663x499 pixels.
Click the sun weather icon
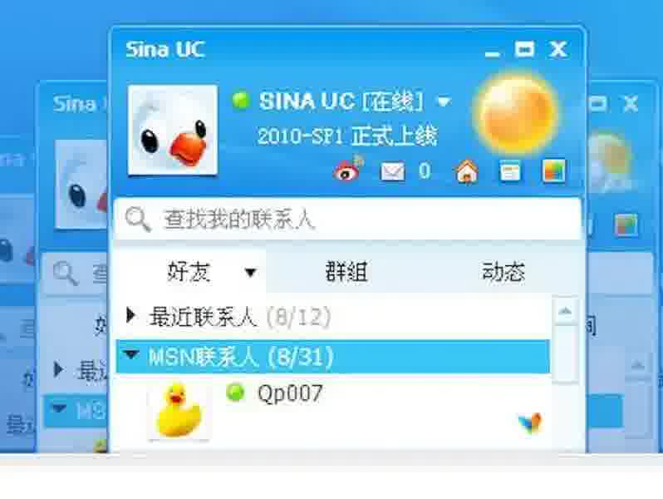pos(517,113)
